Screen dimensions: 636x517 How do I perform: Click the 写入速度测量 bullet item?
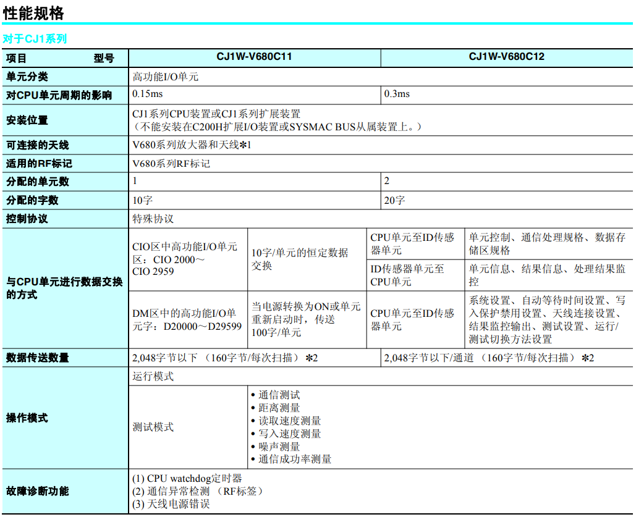pos(286,434)
